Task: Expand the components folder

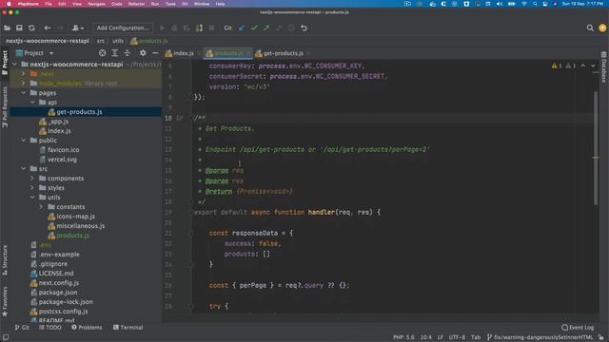Action: [32, 179]
